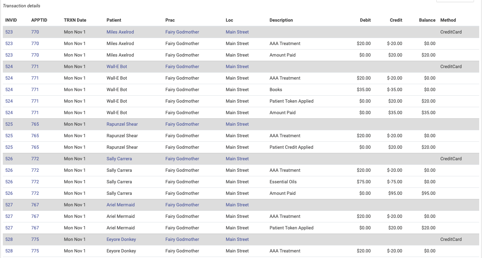Open invoice 525 link in Patient Credit Applied row

point(9,147)
